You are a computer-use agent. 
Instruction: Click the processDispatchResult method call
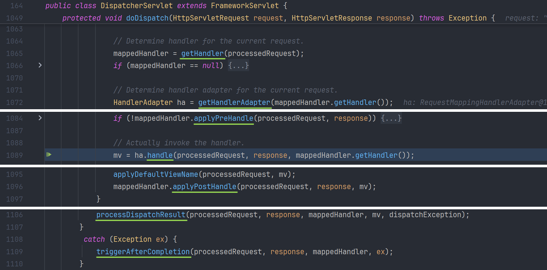(141, 215)
